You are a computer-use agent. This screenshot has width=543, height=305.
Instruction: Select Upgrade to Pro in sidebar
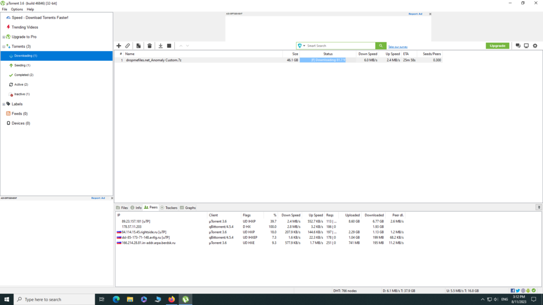(24, 37)
